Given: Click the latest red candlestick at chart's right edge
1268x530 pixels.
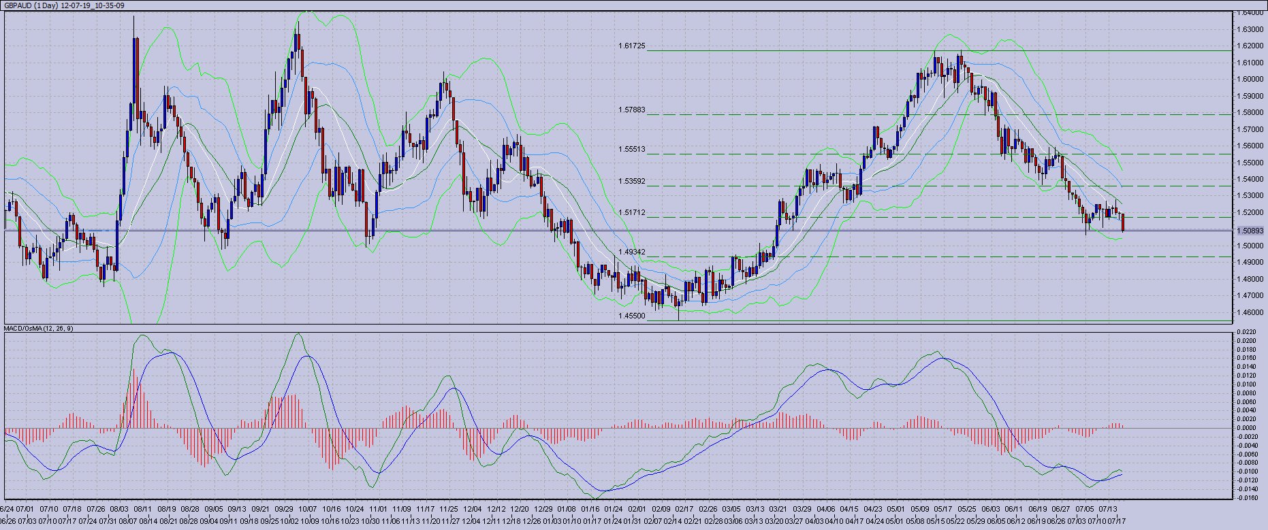Looking at the screenshot, I should [x=1122, y=222].
